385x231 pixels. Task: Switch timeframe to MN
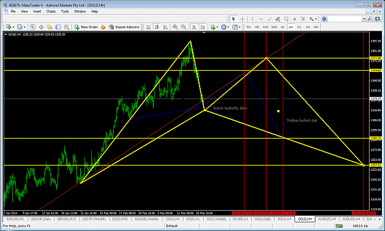(x=316, y=27)
